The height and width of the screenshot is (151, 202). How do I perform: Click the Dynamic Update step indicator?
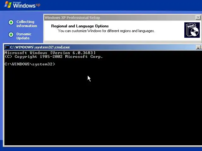(x=11, y=35)
